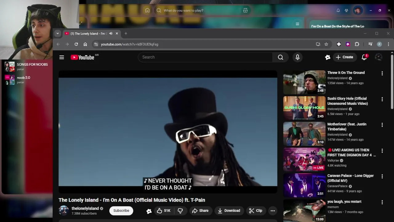The image size is (394, 222).
Task: Go to the YouTube home logo
Action: point(82,57)
